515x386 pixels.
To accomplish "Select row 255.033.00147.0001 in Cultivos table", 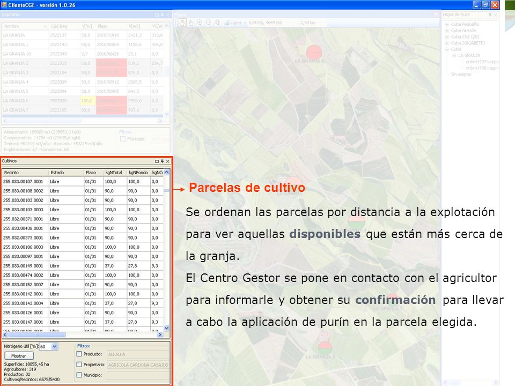I will 83,322.
